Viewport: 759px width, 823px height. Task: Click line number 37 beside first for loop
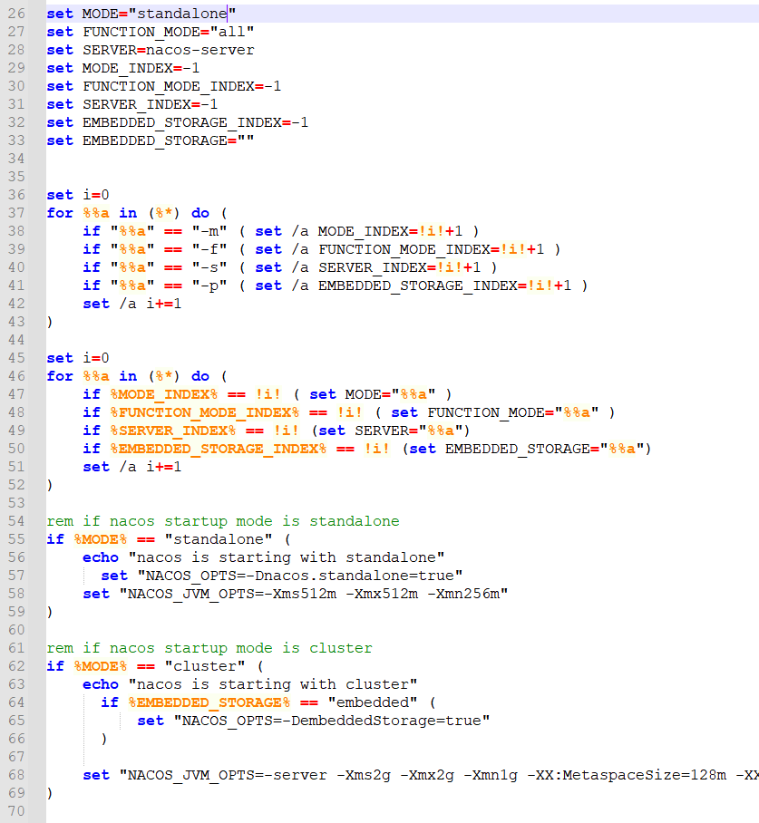15,213
